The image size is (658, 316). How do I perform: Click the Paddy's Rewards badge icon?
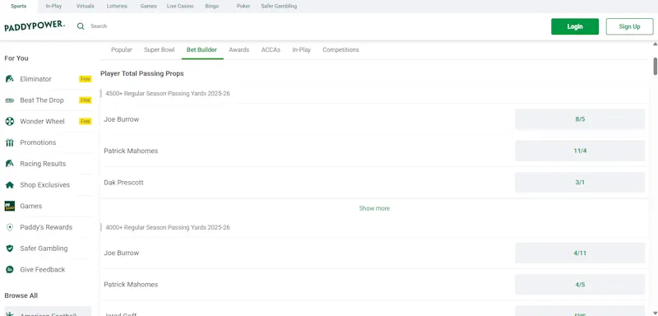[10, 227]
